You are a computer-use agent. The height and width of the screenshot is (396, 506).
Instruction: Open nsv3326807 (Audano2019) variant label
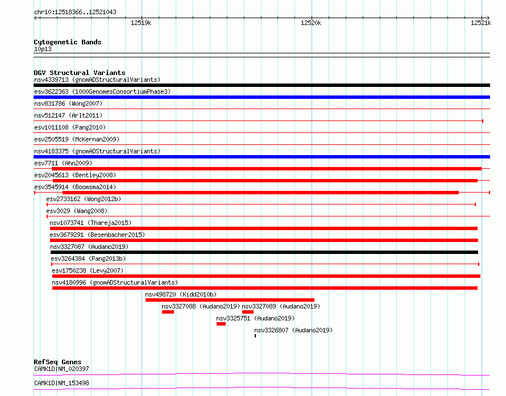click(x=293, y=330)
